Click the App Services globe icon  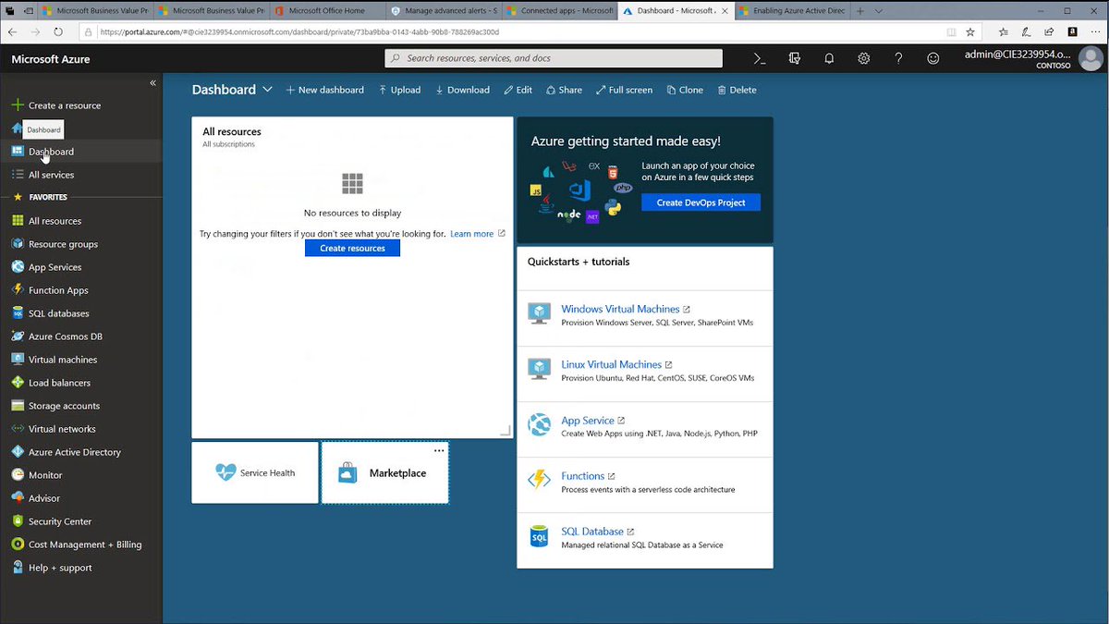point(18,267)
